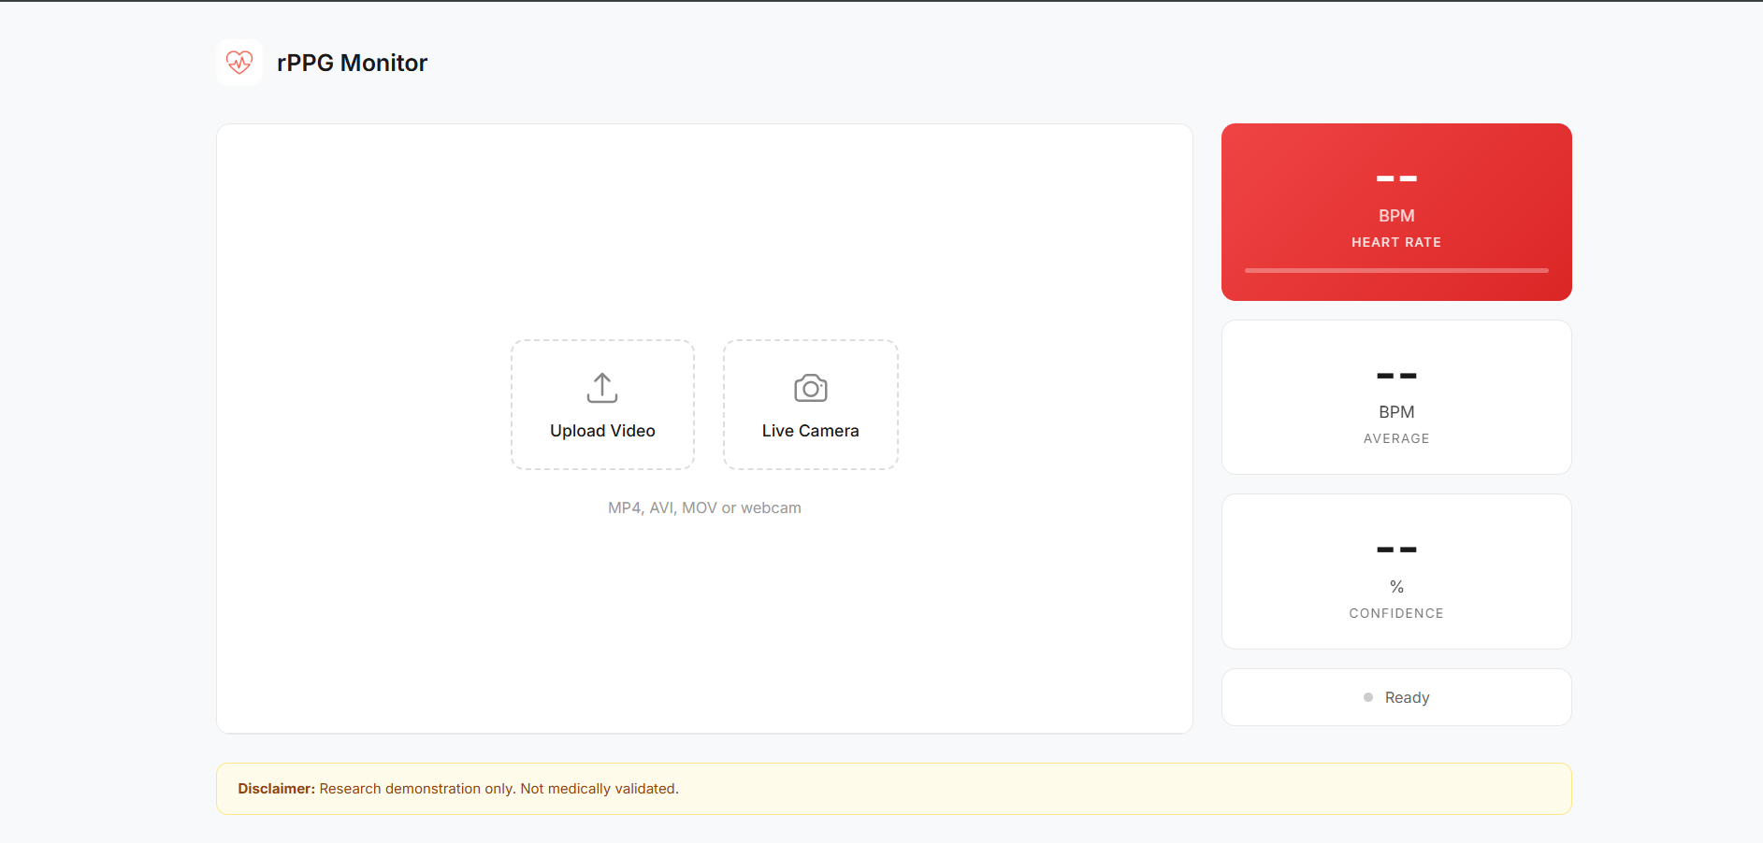1763x843 pixels.
Task: Click the Ready status bar
Action: 1395,697
